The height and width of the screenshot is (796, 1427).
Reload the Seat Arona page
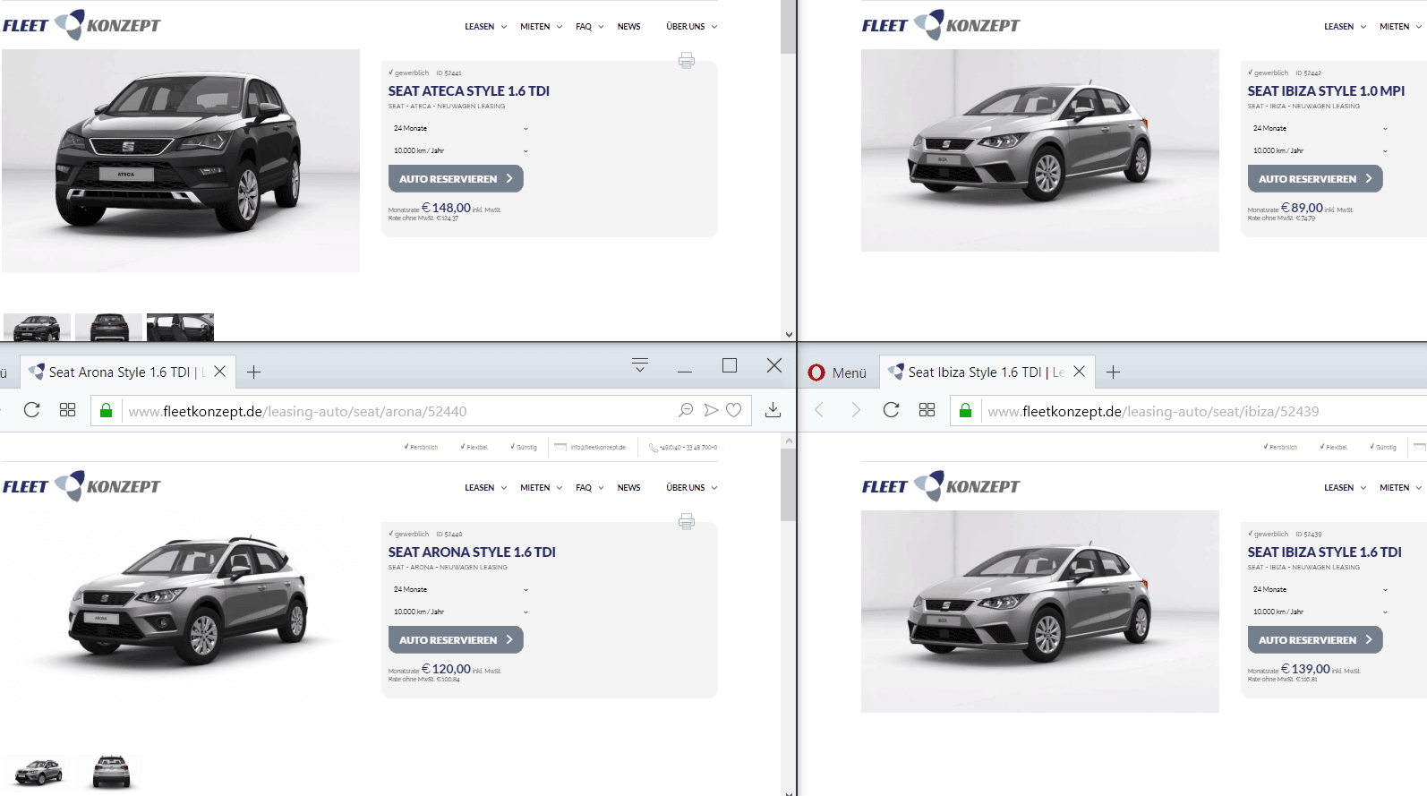[32, 410]
